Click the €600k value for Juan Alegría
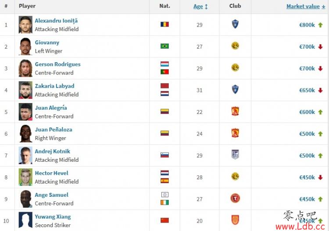The height and width of the screenshot is (231, 329). coord(307,112)
